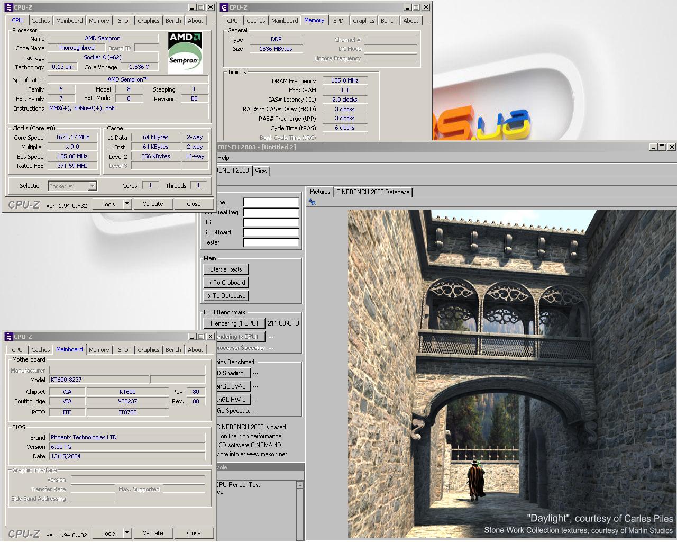Click Tools button in Mainboard window

(x=108, y=533)
